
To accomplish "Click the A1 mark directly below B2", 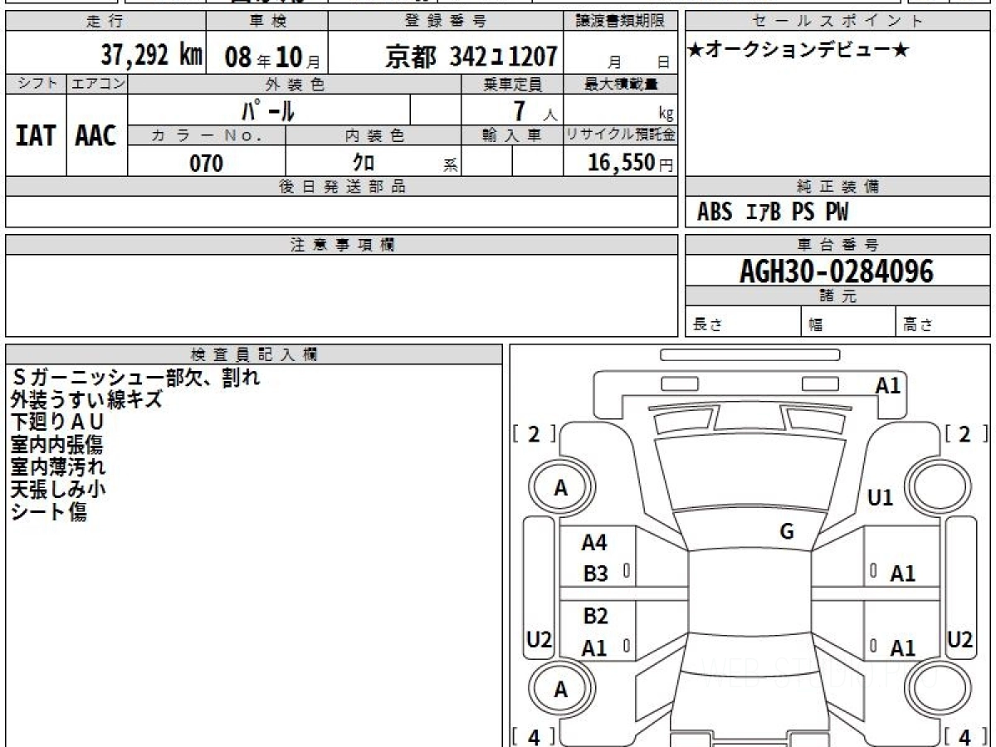I will [x=594, y=649].
